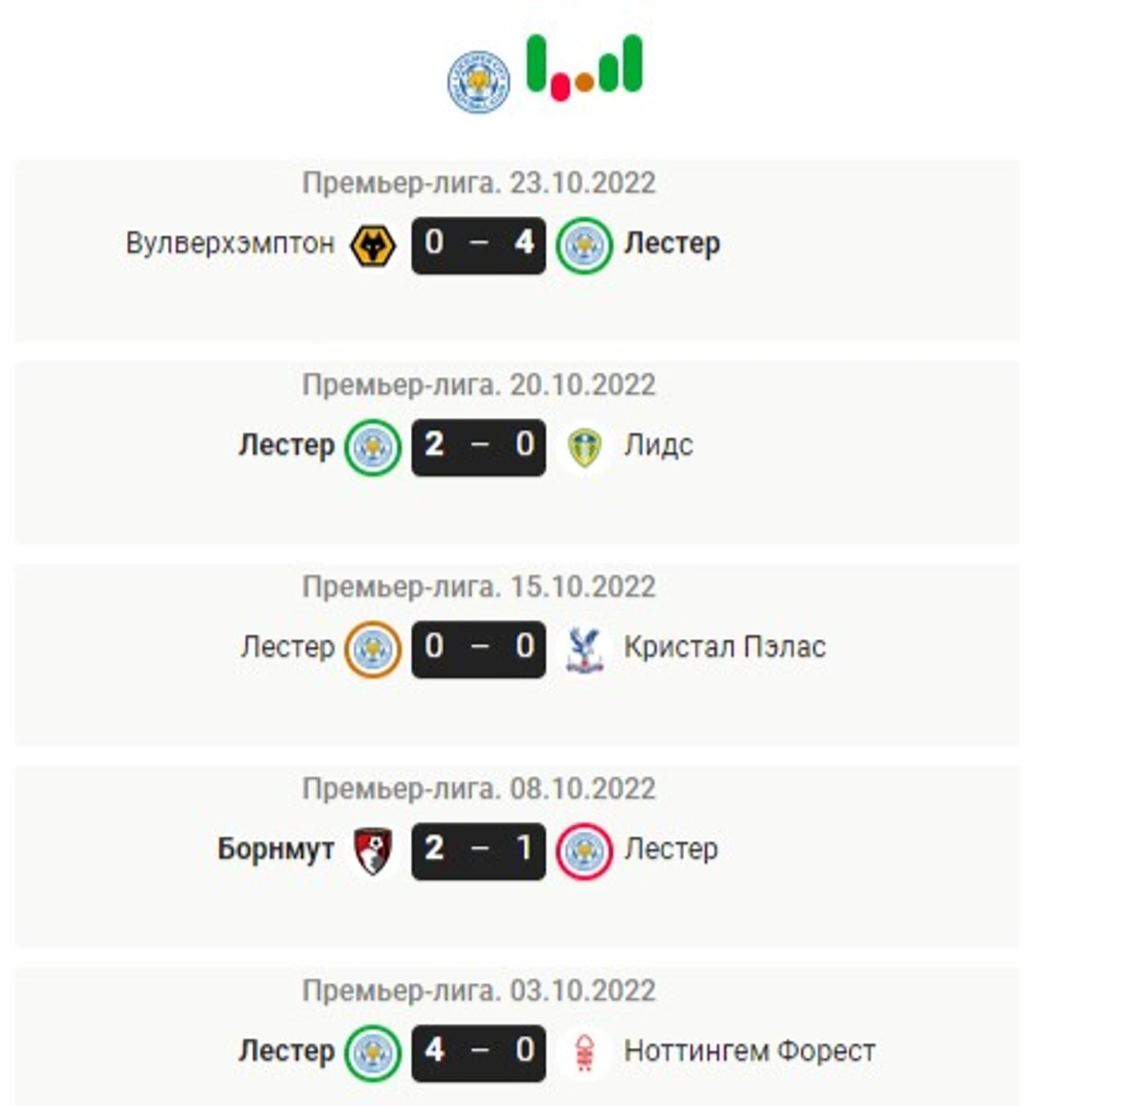The image size is (1130, 1106).
Task: Open the 2 – 1 Bournemouth match score
Action: coord(478,851)
